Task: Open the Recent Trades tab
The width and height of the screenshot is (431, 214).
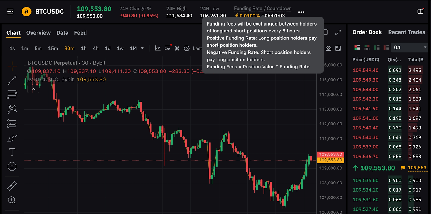Action: [x=406, y=32]
